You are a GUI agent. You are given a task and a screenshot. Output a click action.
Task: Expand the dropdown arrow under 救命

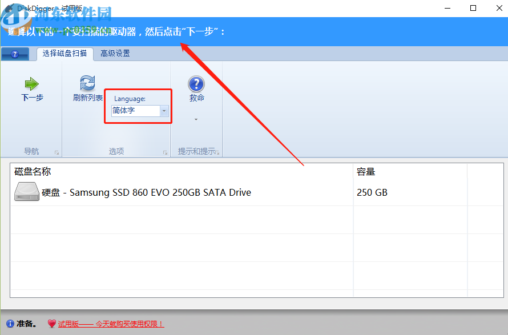pos(196,119)
